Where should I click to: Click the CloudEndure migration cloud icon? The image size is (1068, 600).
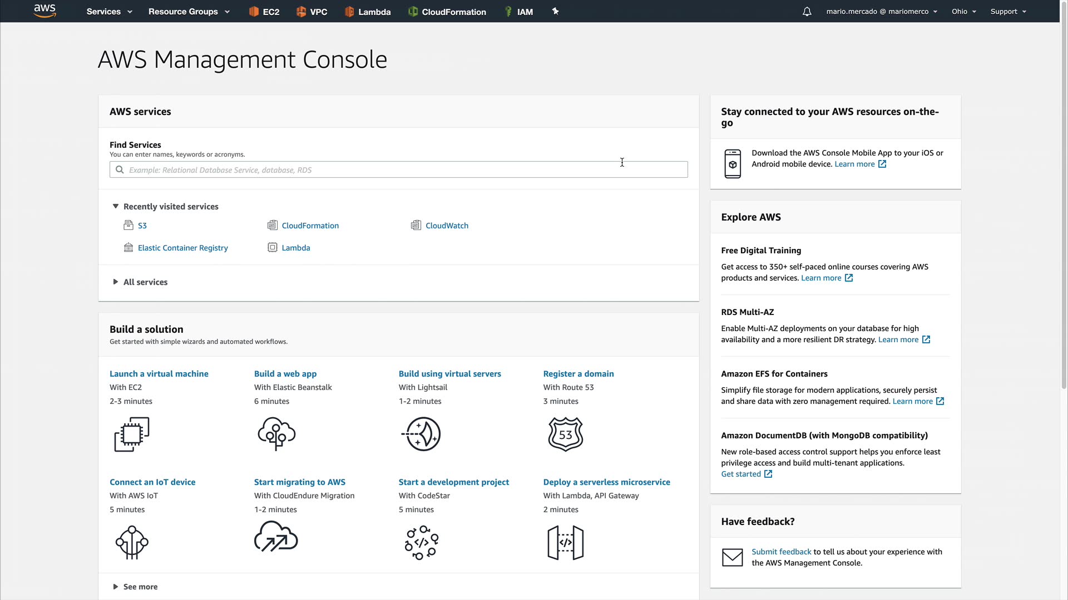(x=276, y=537)
